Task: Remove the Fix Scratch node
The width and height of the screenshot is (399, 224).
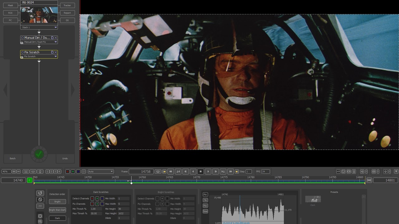Action: pos(56,52)
